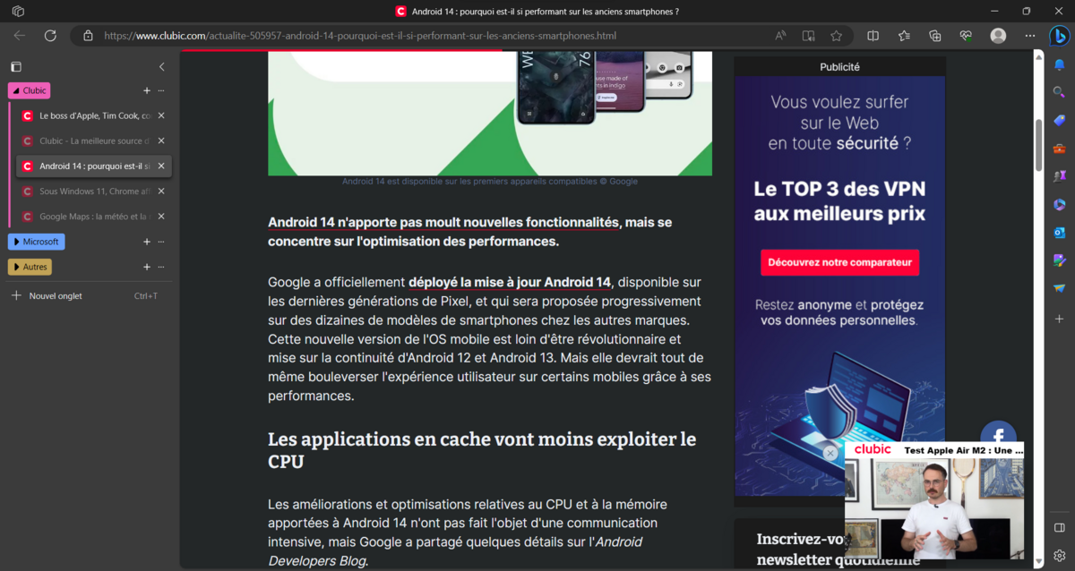Click the Android 14 article header image
The image size is (1075, 571).
click(490, 113)
